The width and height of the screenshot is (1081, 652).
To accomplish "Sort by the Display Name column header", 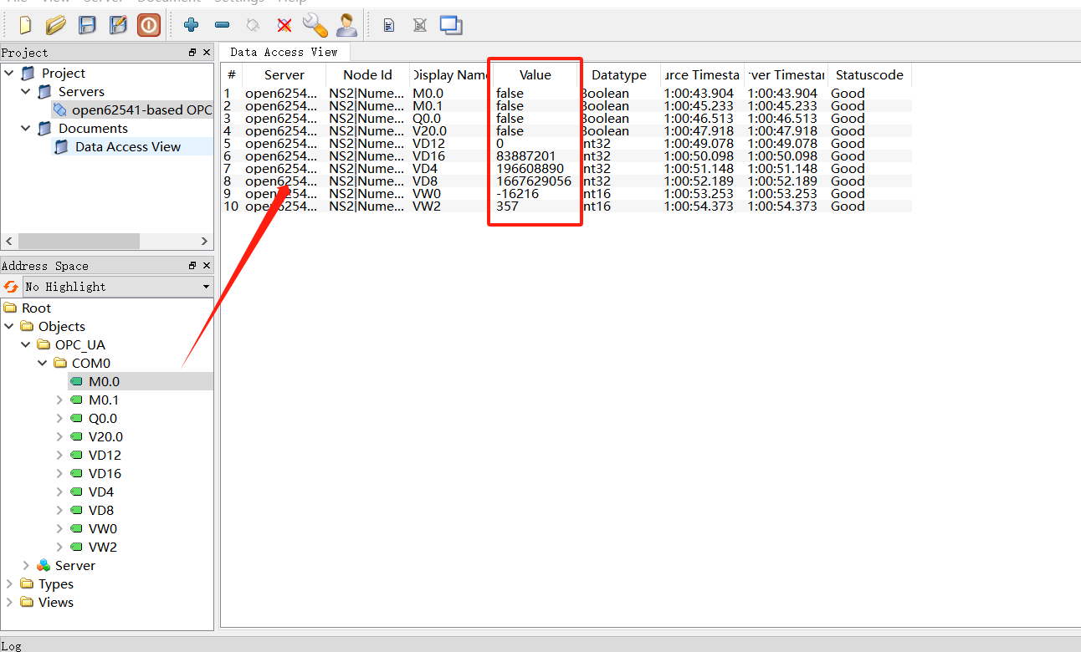I will (451, 75).
